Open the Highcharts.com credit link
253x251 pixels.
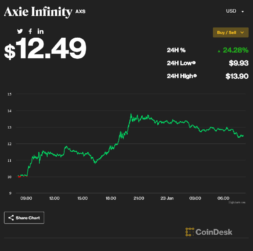pyautogui.click(x=237, y=202)
